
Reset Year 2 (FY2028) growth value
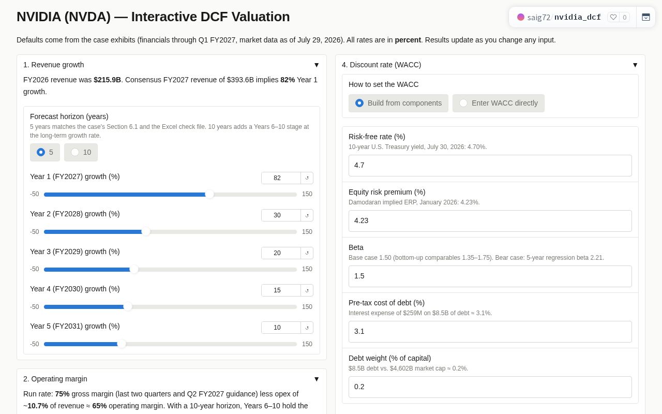[x=307, y=215]
